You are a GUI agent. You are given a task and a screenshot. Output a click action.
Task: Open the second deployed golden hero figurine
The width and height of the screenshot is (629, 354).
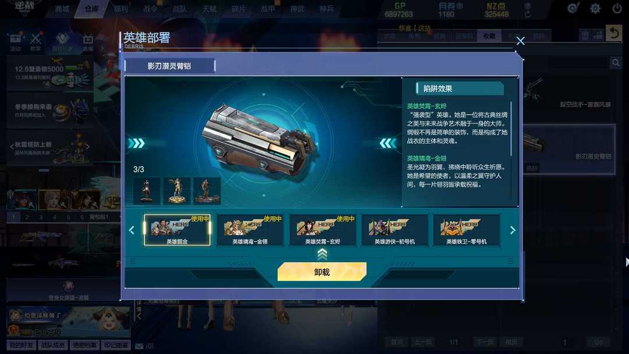176,191
